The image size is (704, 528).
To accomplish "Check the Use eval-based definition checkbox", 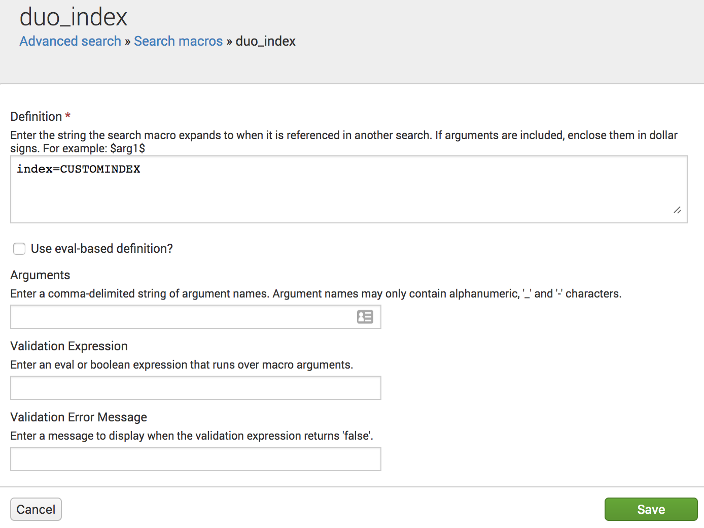I will 19,249.
